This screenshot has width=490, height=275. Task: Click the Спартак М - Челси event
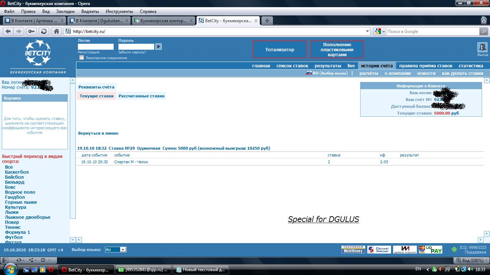[x=131, y=162]
